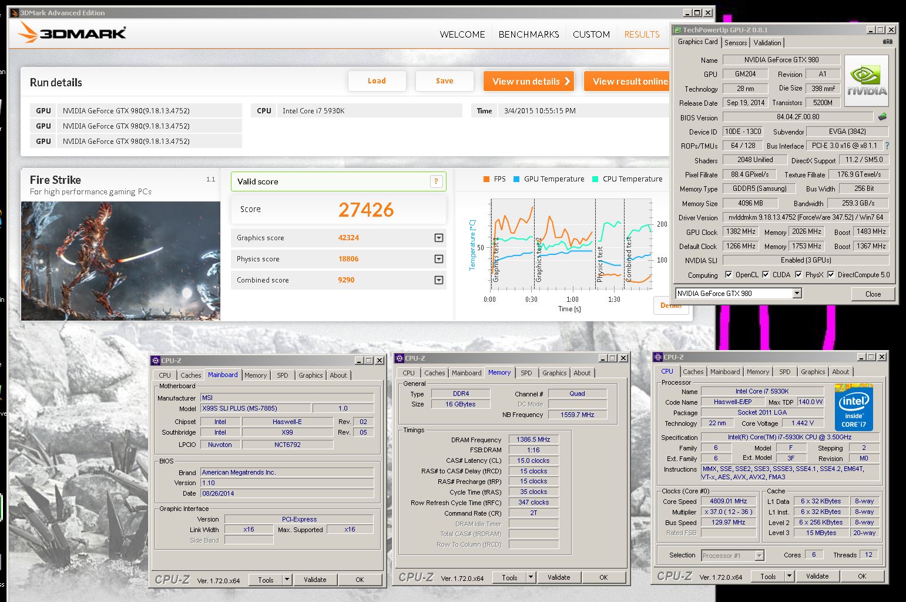Click the Load button in Run details
This screenshot has width=906, height=602.
tap(377, 81)
